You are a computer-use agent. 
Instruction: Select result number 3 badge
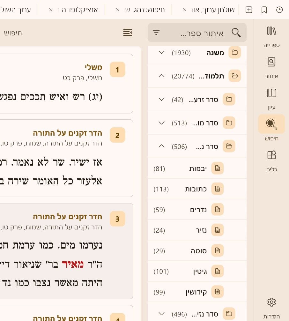click(117, 219)
